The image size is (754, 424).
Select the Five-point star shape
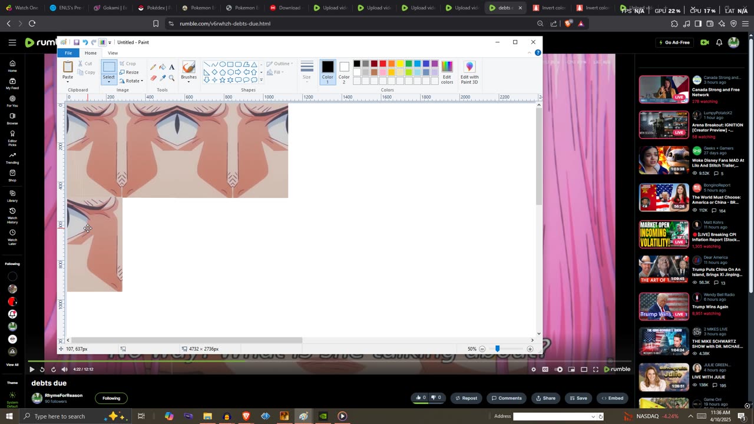click(x=223, y=79)
